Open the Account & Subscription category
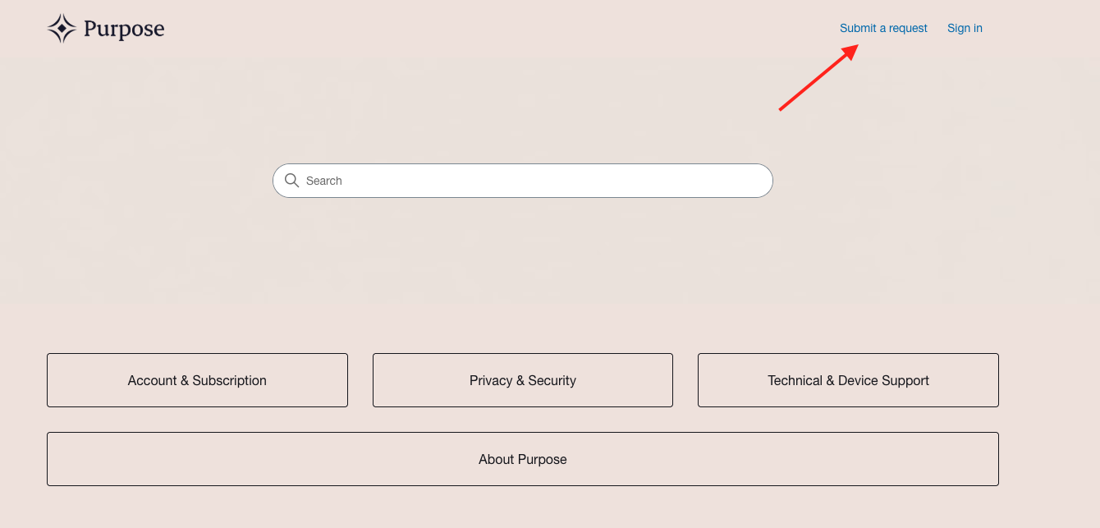Screen dimensions: 1100x528 point(197,380)
